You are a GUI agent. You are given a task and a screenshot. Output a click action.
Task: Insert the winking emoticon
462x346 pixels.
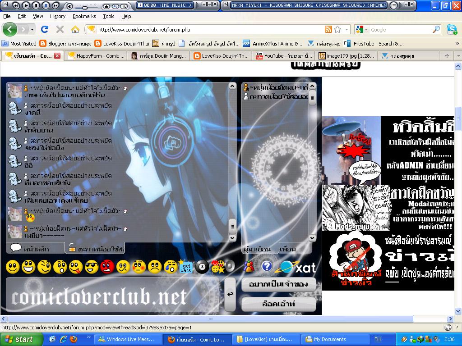pos(45,267)
